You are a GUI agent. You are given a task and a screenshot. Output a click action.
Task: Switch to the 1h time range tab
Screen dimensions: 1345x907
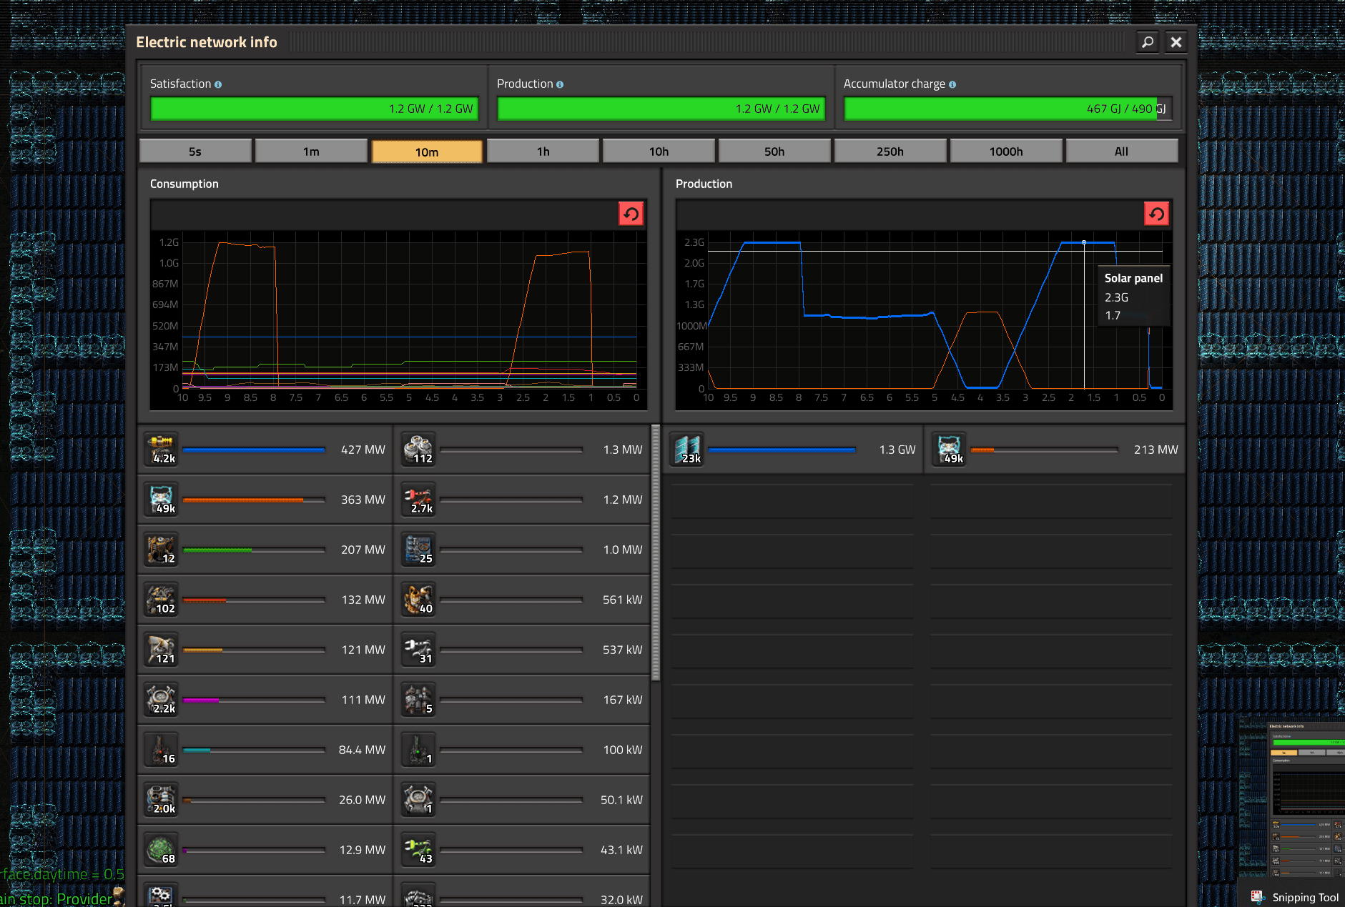coord(543,152)
